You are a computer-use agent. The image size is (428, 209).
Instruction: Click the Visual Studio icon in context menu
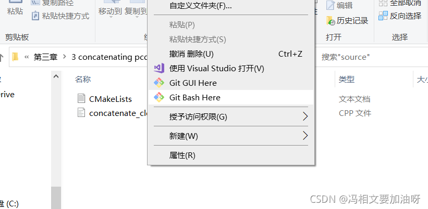coord(159,68)
